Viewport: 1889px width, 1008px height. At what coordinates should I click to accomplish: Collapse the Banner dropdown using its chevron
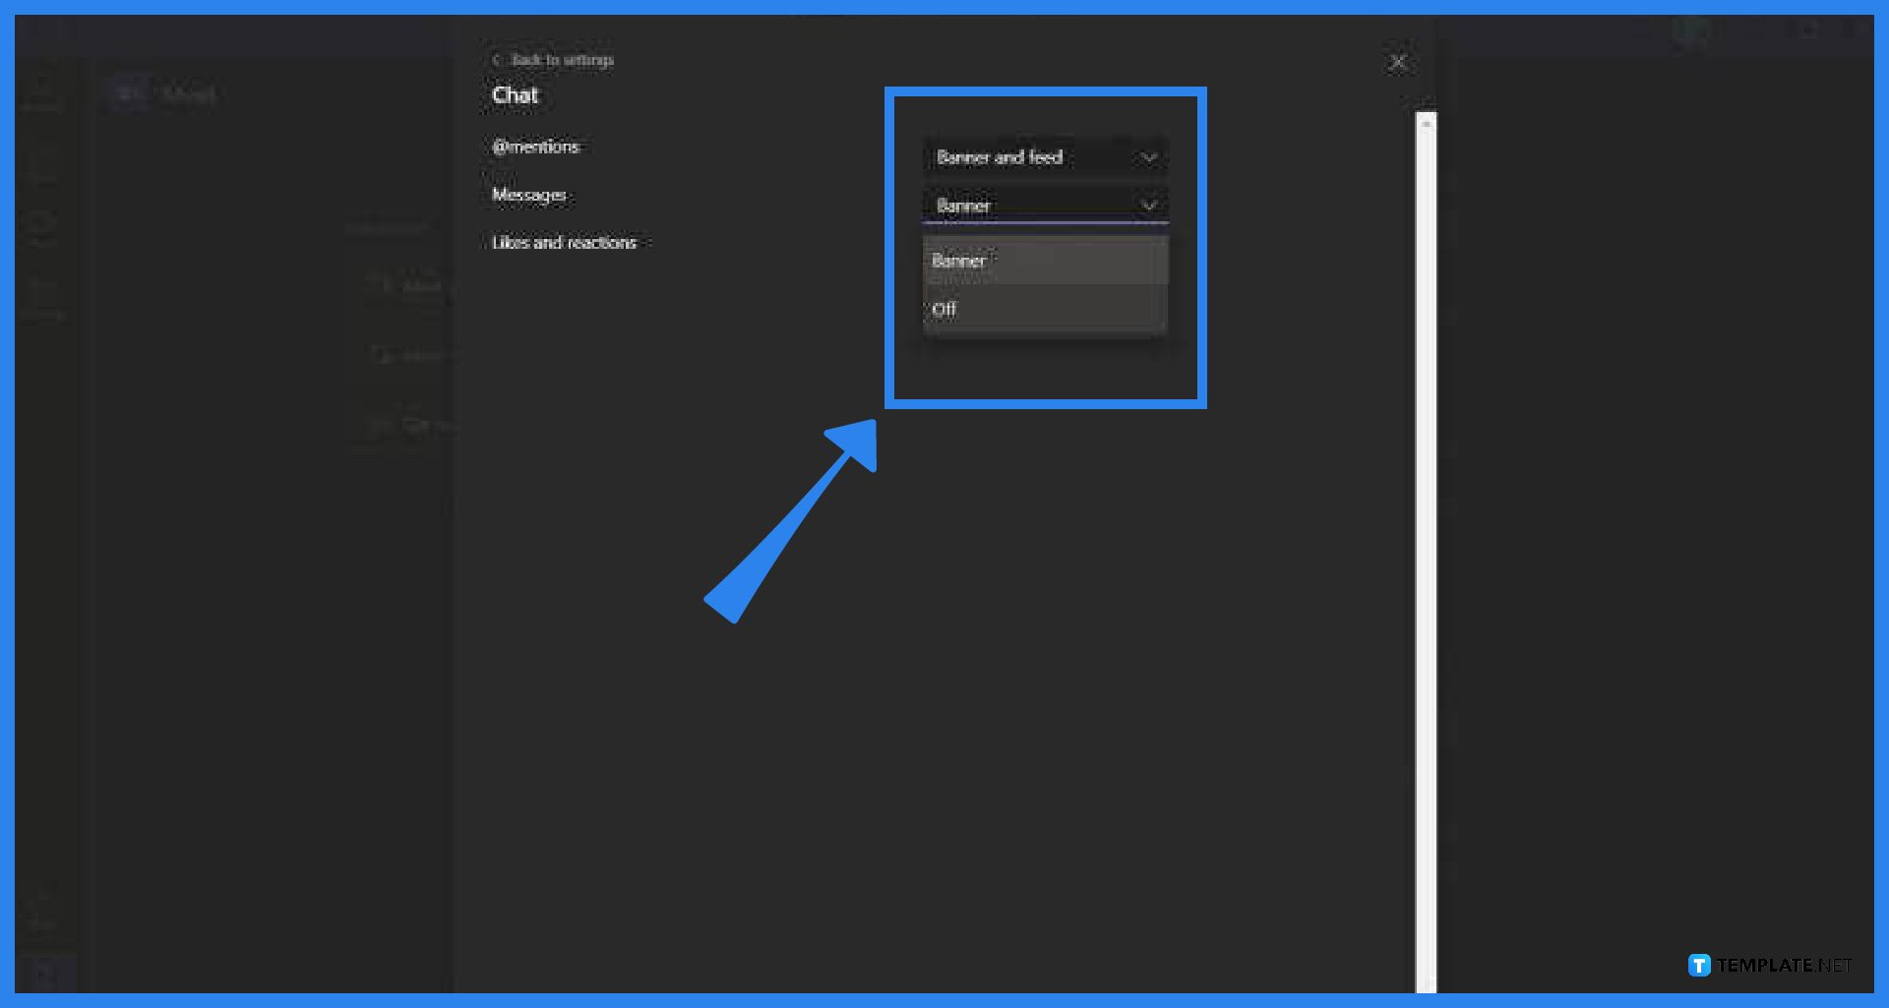pos(1148,206)
